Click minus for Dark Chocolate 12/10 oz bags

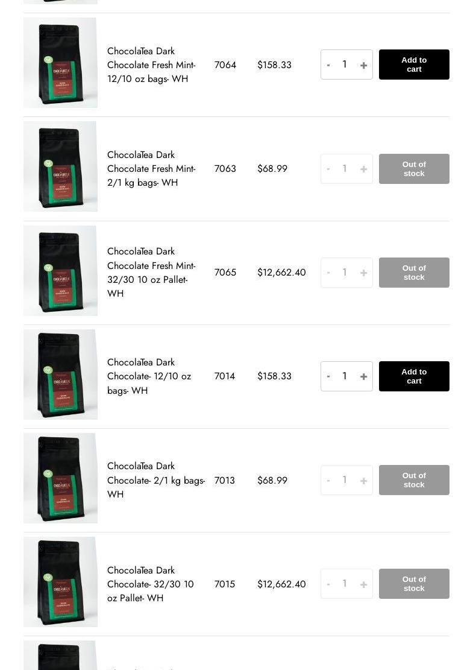click(x=328, y=376)
